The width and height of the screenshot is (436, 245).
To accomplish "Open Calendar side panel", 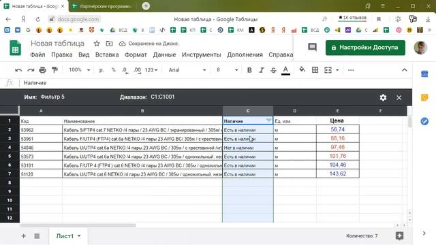I will [x=424, y=74].
